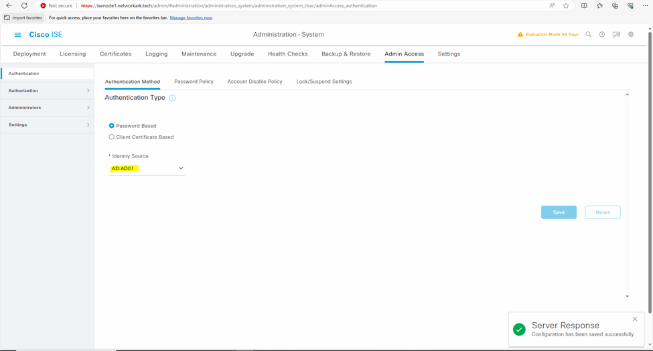Viewport: 653px width, 351px height.
Task: Open the help question mark icon
Action: [x=602, y=35]
